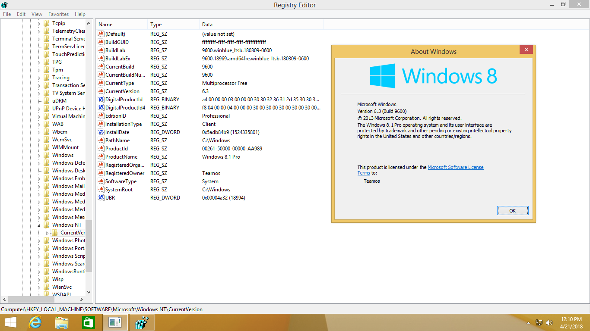Click the volume icon in the system tray
The width and height of the screenshot is (590, 331).
[549, 322]
